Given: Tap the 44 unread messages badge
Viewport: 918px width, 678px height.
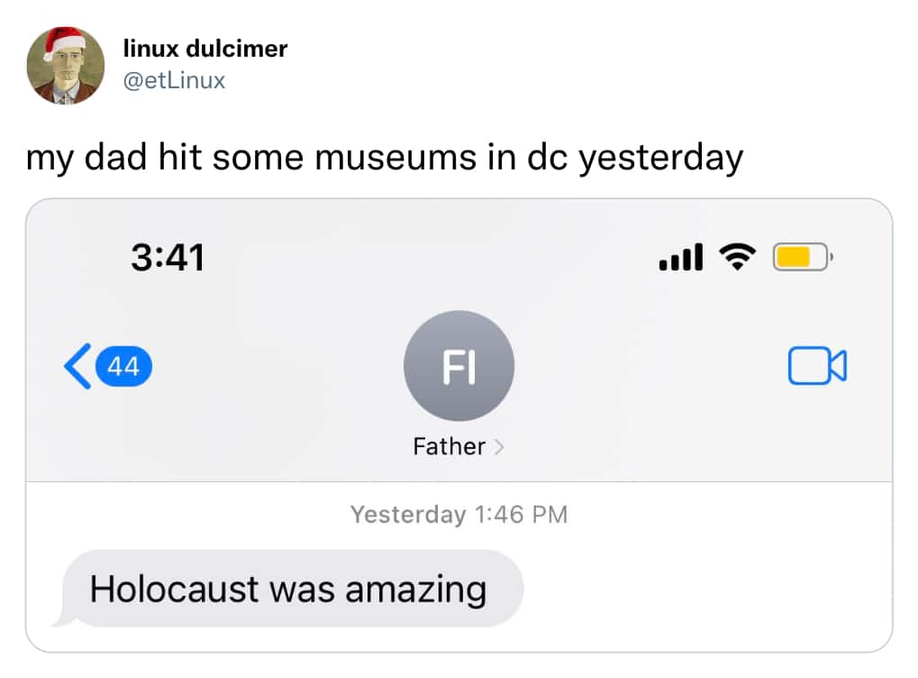Looking at the screenshot, I should point(123,367).
